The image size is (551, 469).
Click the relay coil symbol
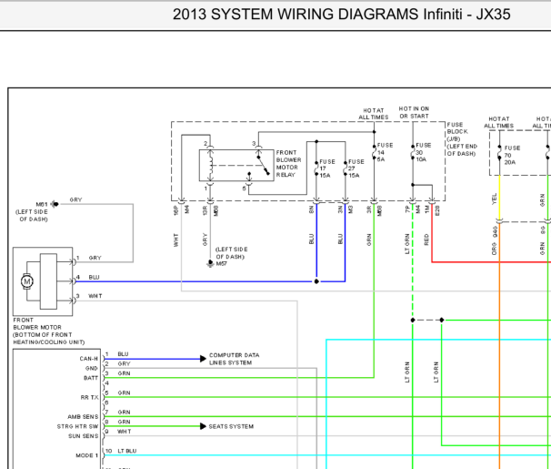pyautogui.click(x=211, y=166)
